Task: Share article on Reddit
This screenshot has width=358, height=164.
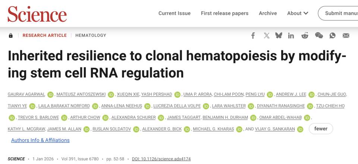Action: pyautogui.click(x=305, y=35)
